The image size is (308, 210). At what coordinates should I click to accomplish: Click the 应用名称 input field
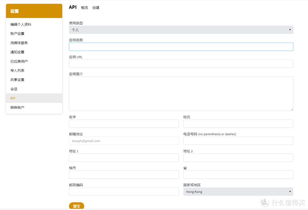pos(181,46)
